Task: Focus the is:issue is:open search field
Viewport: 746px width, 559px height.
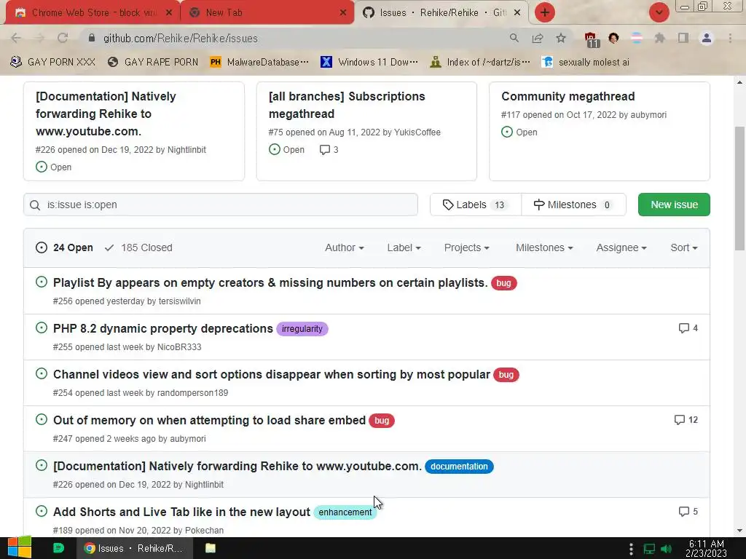Action: click(221, 205)
